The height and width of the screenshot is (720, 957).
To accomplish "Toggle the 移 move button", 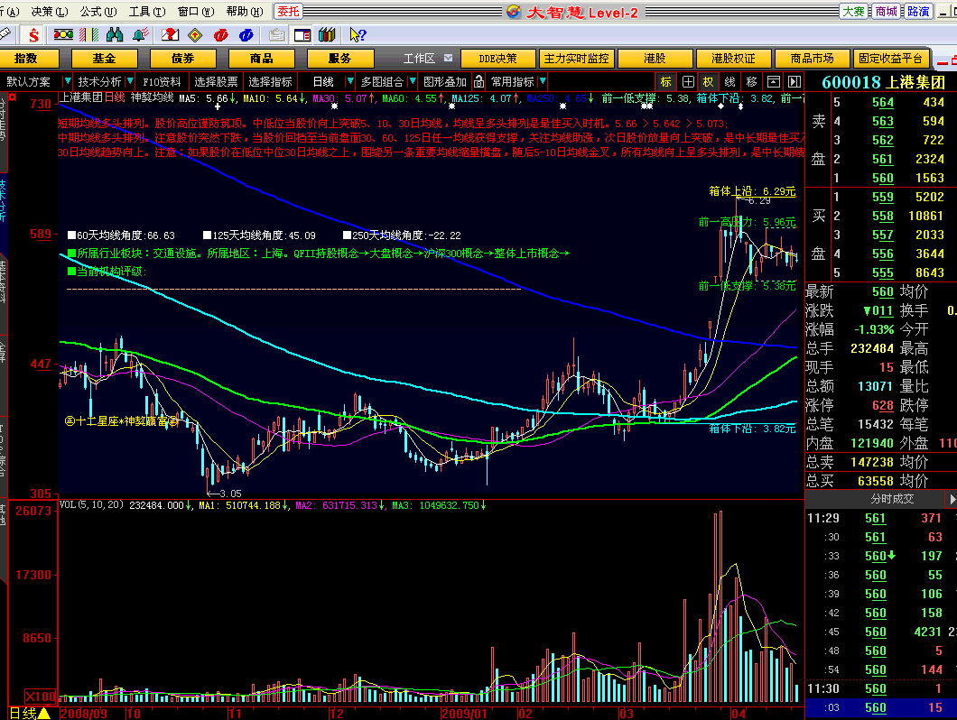I will click(x=751, y=82).
